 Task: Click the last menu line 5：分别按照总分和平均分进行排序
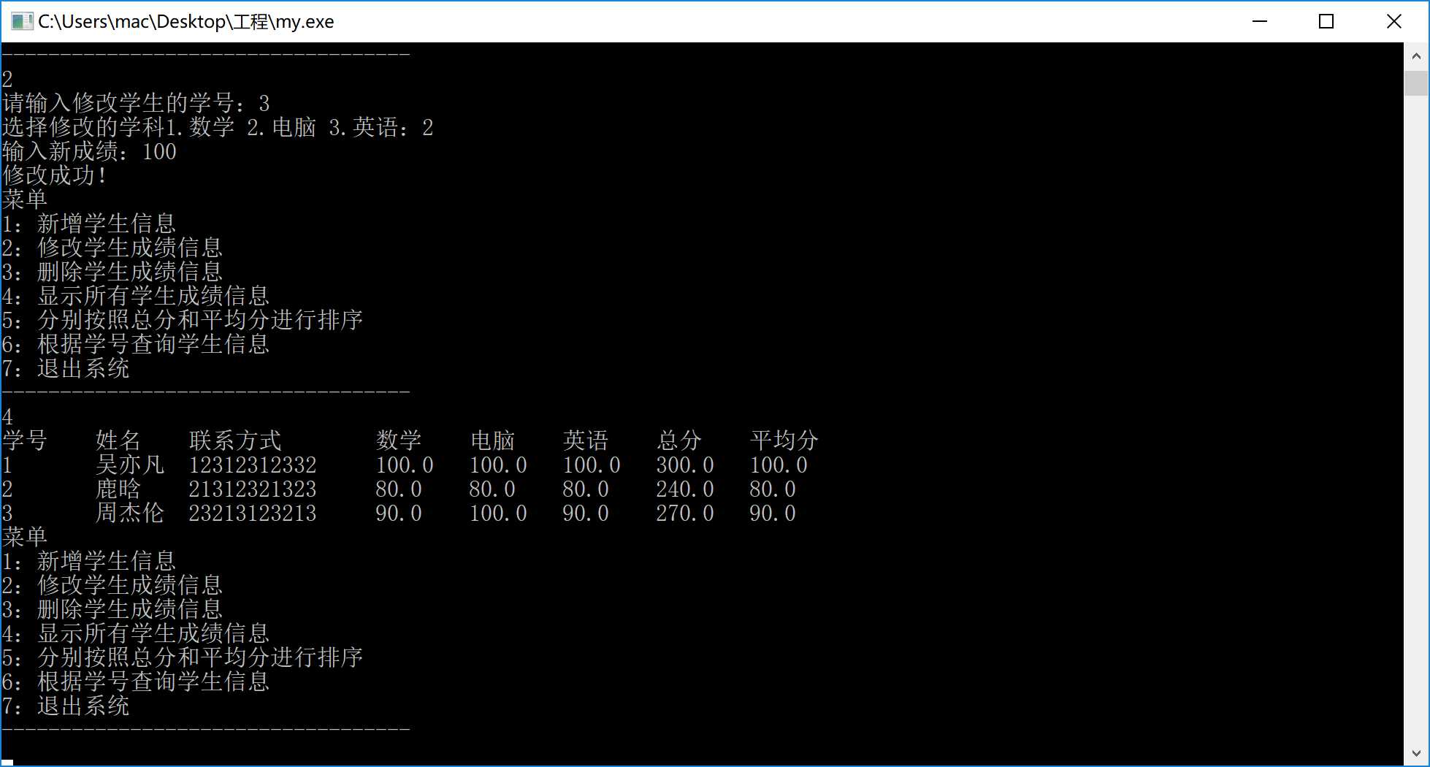(183, 657)
